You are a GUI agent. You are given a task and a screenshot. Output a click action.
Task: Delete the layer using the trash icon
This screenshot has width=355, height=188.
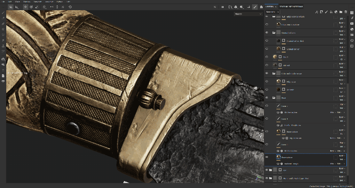click(346, 12)
